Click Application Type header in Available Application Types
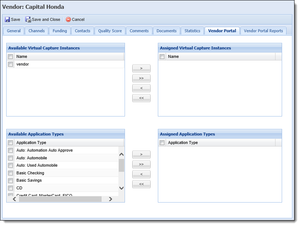The image size is (300, 226). click(x=69, y=143)
